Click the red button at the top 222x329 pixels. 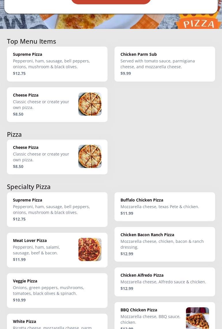(x=111, y=2)
